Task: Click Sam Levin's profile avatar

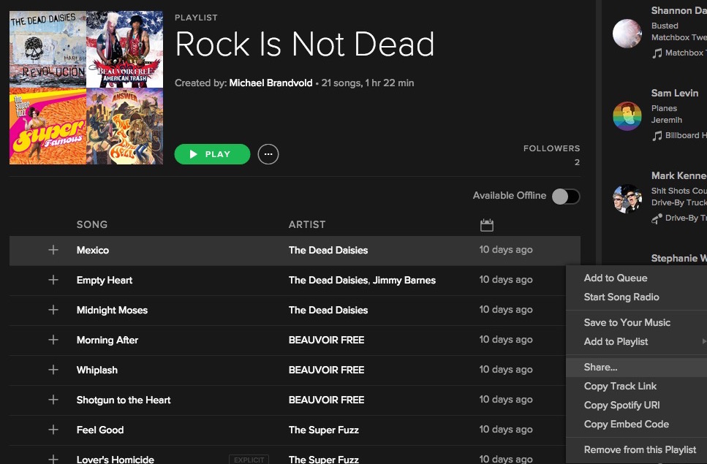Action: pos(627,115)
